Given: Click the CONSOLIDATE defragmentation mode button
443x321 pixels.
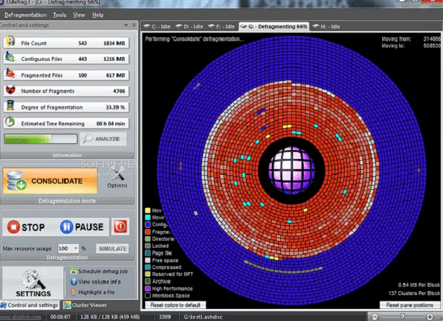Looking at the screenshot, I should (50, 181).
